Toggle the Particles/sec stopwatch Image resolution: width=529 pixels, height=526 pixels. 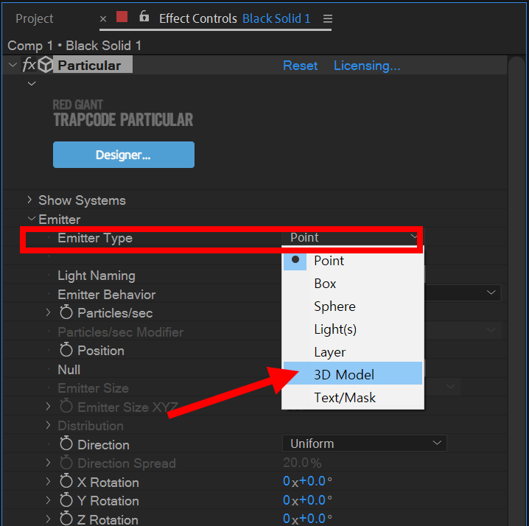pyautogui.click(x=66, y=312)
